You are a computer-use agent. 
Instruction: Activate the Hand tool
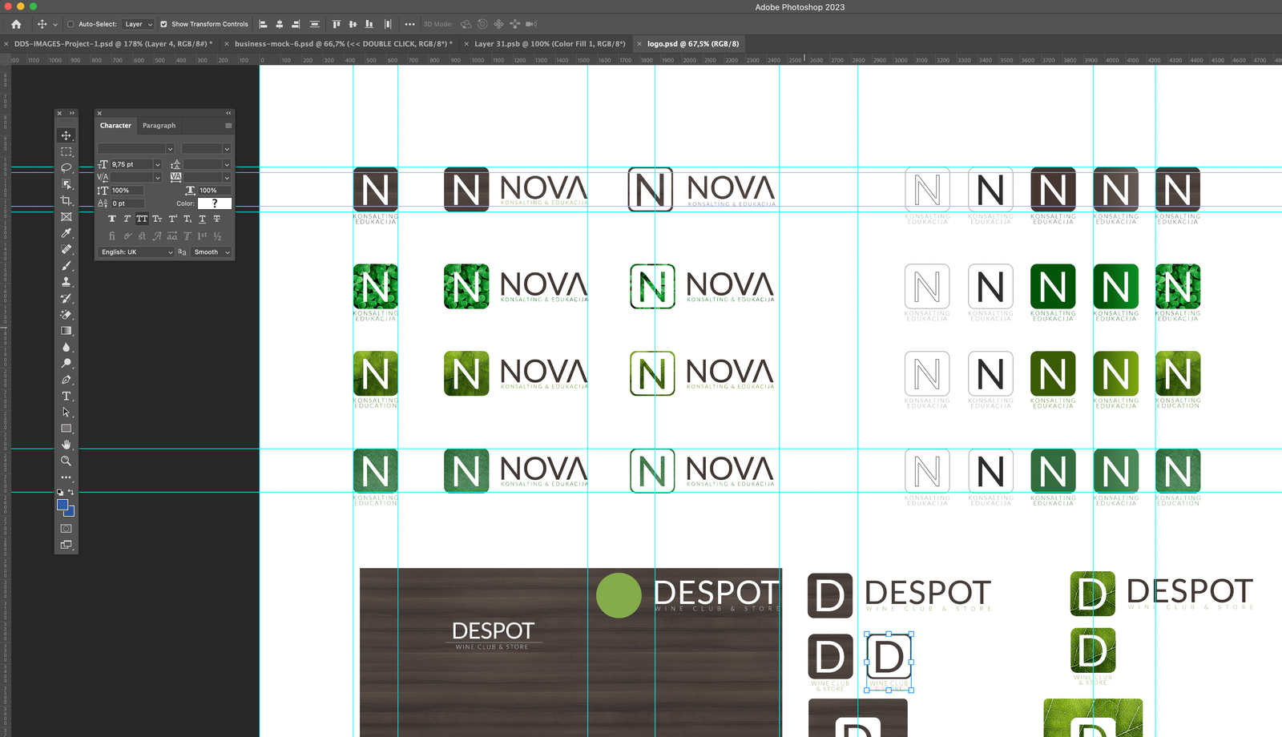click(x=67, y=445)
